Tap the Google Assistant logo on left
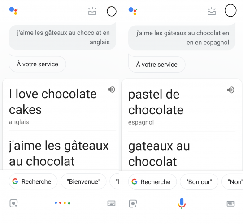The height and width of the screenshot is (224, 243). (13, 11)
